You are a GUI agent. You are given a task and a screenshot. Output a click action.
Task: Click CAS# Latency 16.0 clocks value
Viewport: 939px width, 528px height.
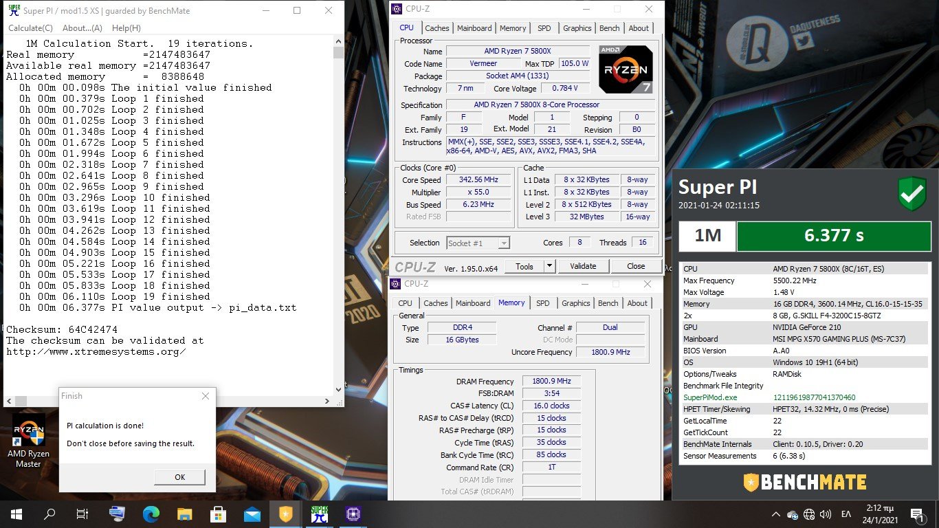point(551,406)
